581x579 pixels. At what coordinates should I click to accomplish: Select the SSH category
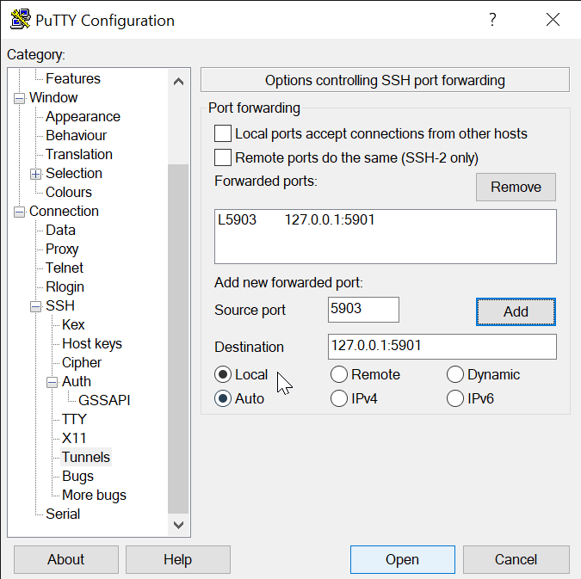tap(60, 305)
